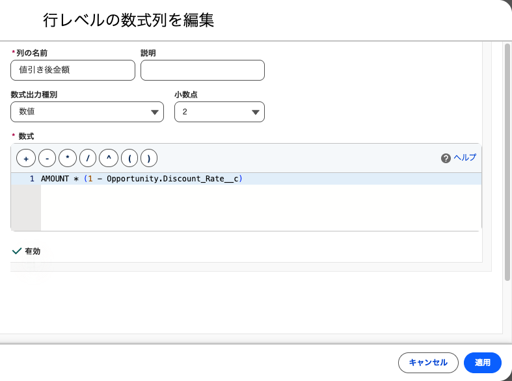
Task: Insert the divide slash operator
Action: pos(88,159)
